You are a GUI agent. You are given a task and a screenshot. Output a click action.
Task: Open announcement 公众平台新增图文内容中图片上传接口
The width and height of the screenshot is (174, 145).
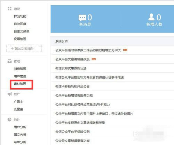click(x=94, y=114)
